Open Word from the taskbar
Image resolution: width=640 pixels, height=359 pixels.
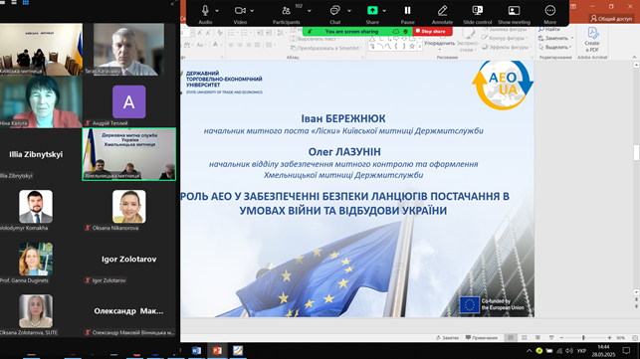tap(196, 350)
